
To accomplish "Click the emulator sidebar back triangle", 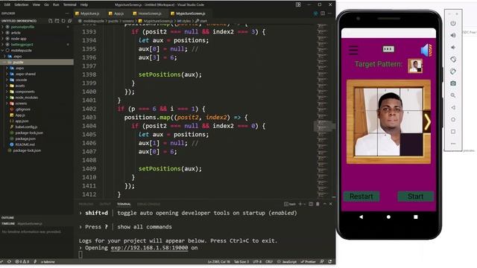I will coord(453,107).
